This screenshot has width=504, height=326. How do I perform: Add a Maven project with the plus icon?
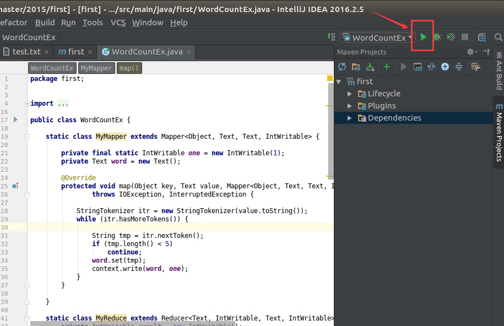tap(386, 67)
